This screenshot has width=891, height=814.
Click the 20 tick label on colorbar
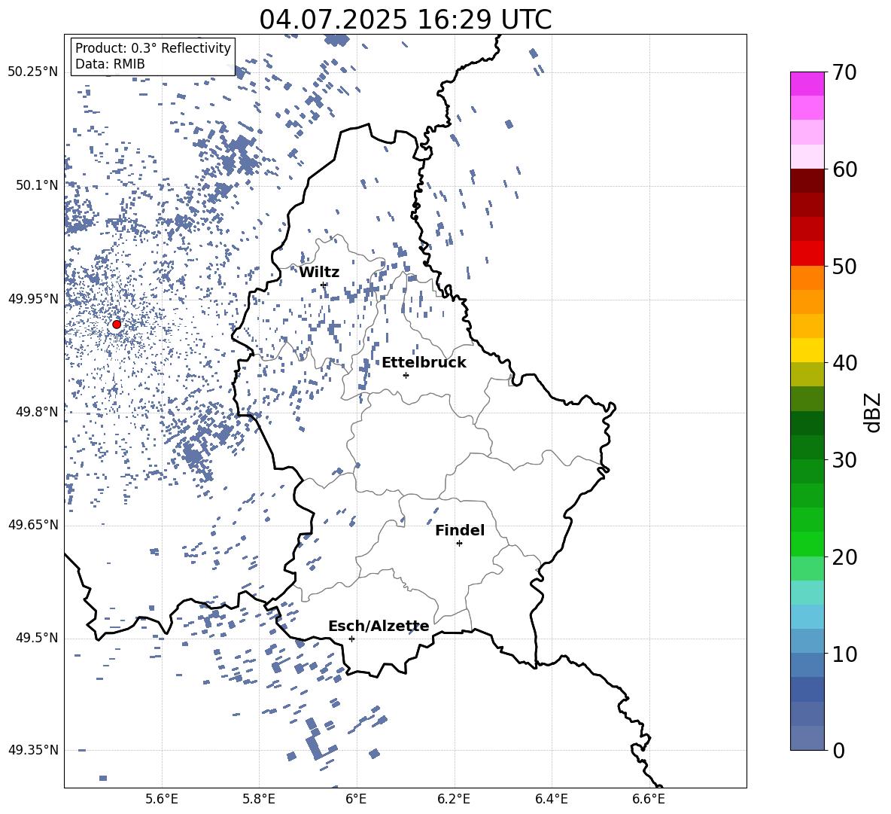click(845, 557)
